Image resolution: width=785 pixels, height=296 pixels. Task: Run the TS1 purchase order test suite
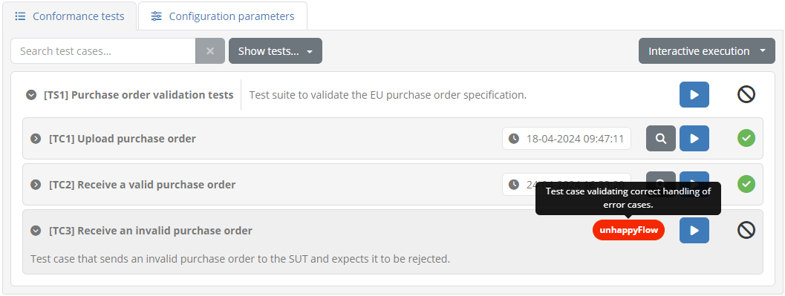pyautogui.click(x=694, y=94)
